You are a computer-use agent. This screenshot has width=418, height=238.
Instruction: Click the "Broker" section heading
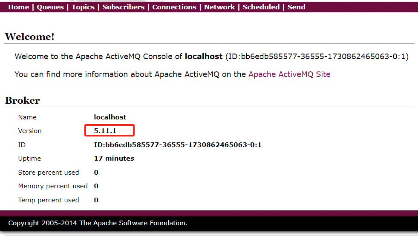(23, 101)
